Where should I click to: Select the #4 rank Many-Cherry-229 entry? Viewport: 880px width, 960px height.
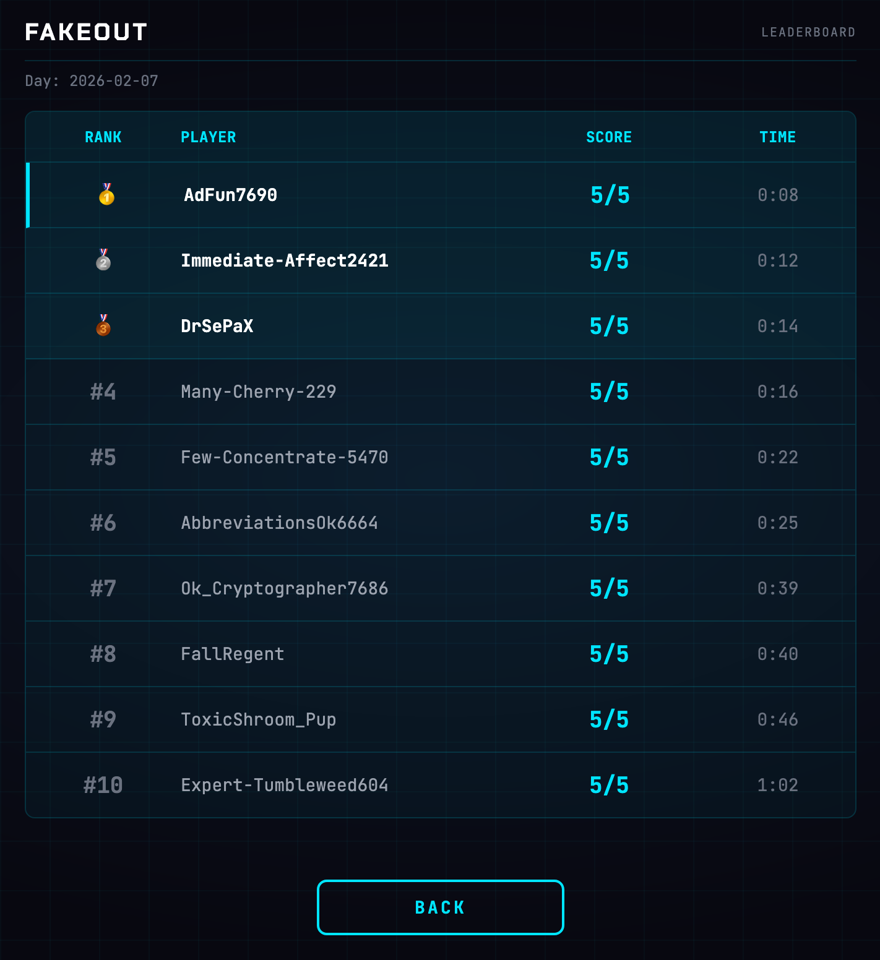pyautogui.click(x=441, y=392)
